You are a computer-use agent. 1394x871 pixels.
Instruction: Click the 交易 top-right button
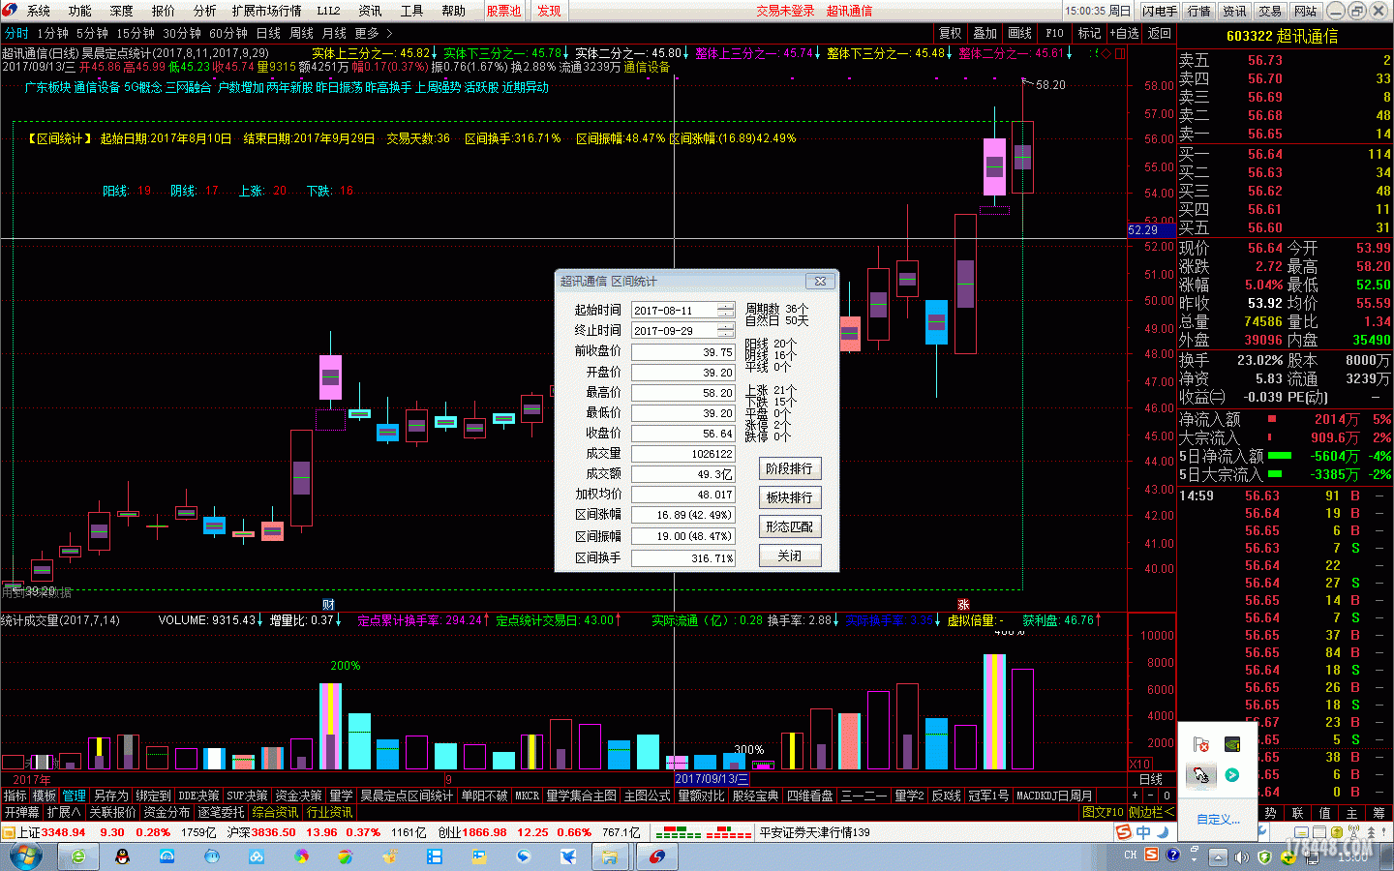point(1270,11)
